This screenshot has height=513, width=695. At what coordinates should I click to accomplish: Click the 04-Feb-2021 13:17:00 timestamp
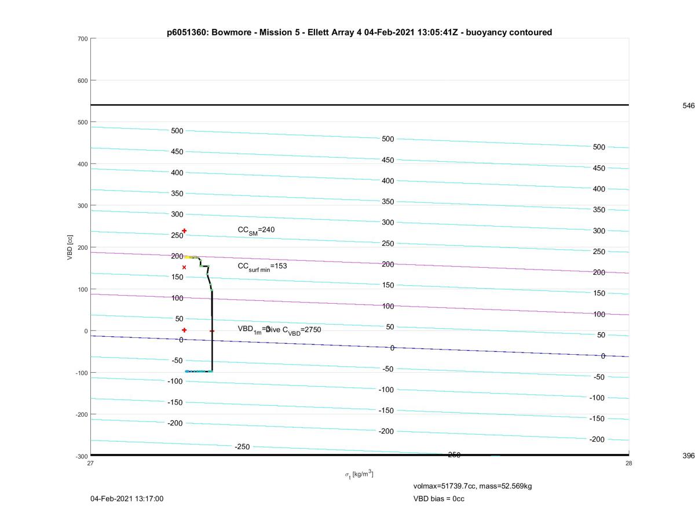tap(127, 499)
